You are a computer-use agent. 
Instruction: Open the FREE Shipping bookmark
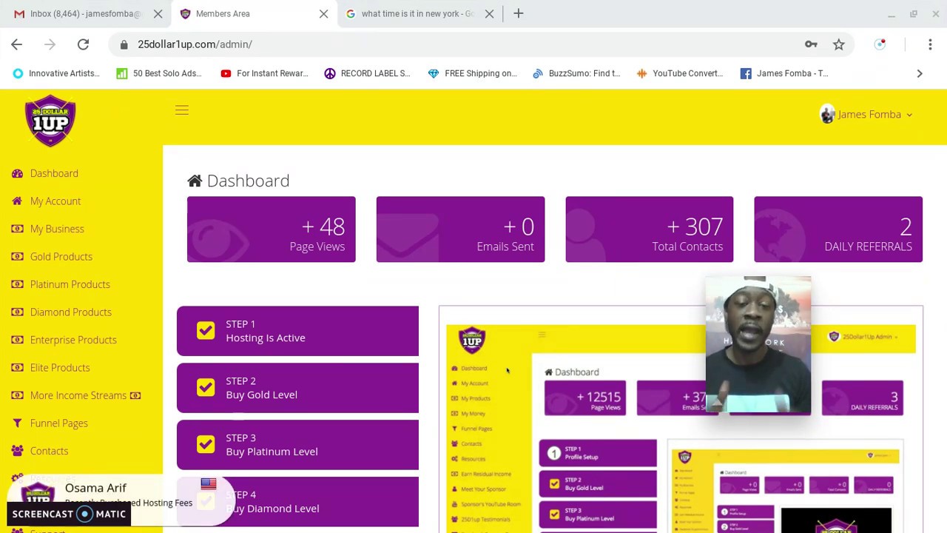coord(473,73)
